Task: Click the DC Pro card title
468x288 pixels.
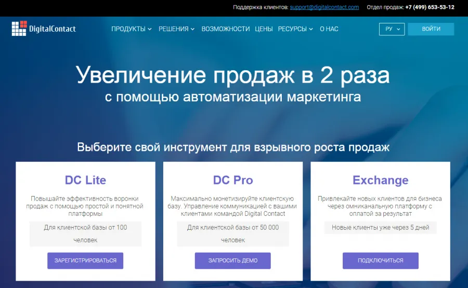Action: 233,180
